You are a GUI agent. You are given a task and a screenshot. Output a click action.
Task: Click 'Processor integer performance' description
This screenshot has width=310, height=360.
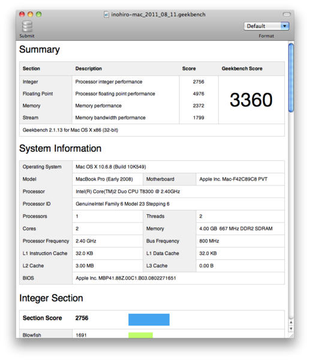[109, 82]
